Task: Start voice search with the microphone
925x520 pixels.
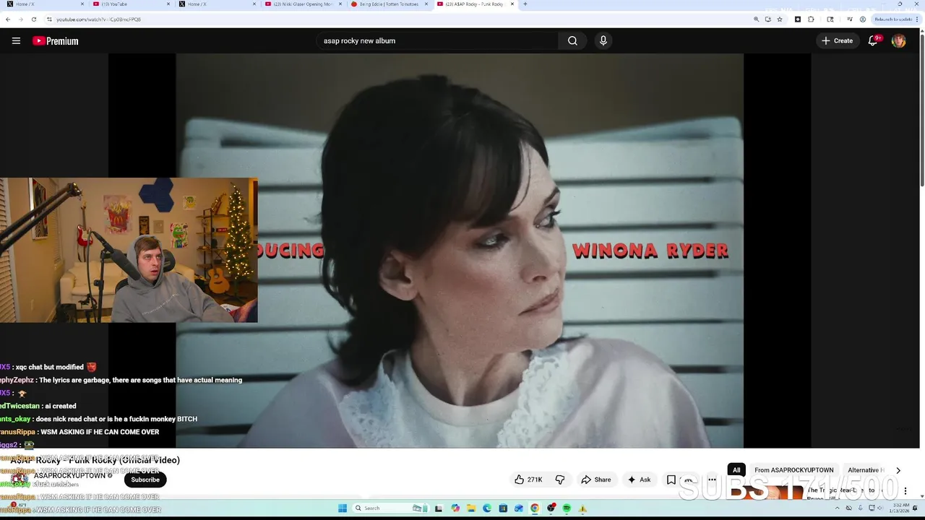Action: pos(603,41)
